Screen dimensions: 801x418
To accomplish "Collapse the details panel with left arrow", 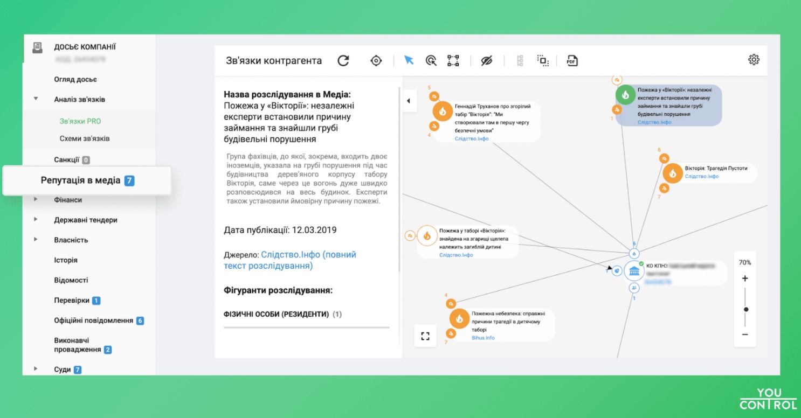I will [x=409, y=101].
